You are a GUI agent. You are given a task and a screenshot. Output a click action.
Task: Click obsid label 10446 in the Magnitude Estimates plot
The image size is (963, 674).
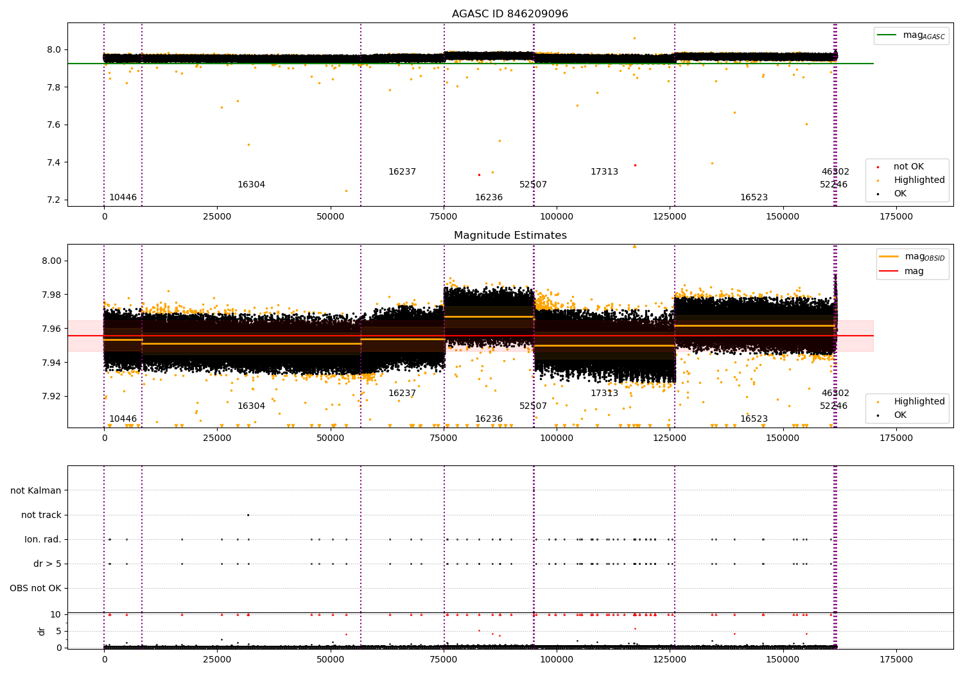pos(123,419)
